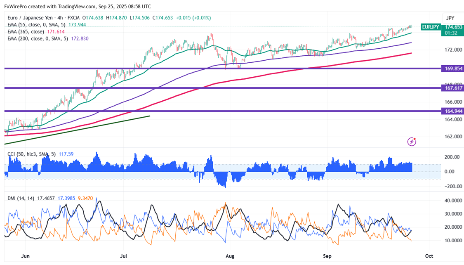This screenshot has height=265, width=464.
Task: Click the purple lightning flash icon
Action: point(412,142)
